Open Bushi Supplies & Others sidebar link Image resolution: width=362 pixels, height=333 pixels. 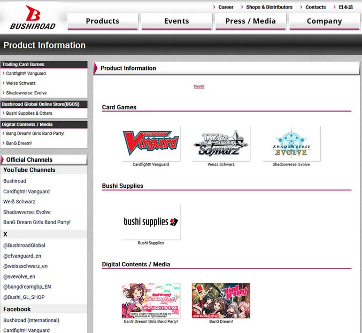(x=29, y=113)
